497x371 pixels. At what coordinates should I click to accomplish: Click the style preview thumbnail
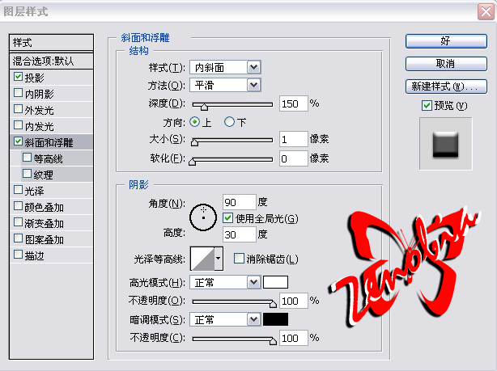445,144
